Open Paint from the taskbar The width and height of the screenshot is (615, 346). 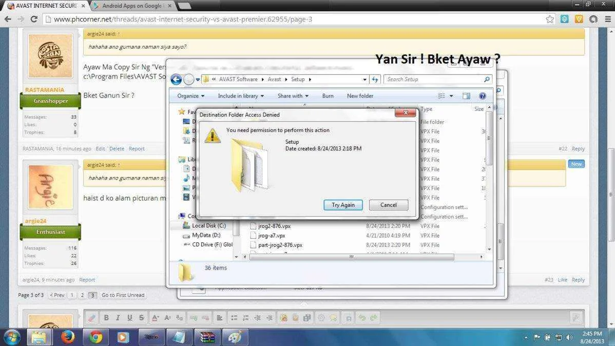click(x=235, y=337)
